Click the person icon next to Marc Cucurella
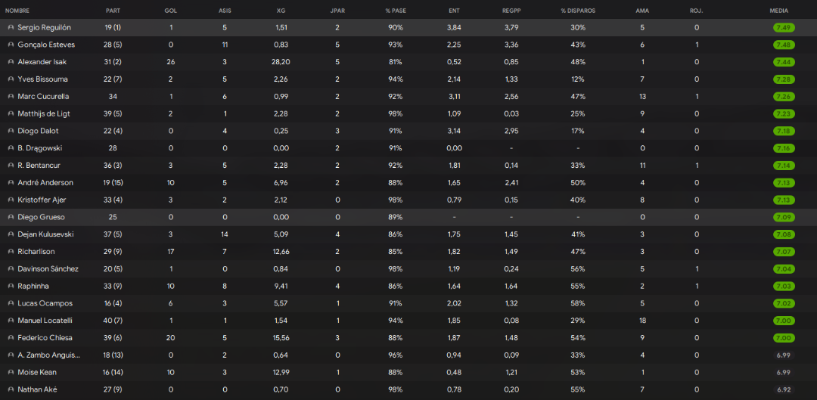This screenshot has width=817, height=400. pos(11,96)
